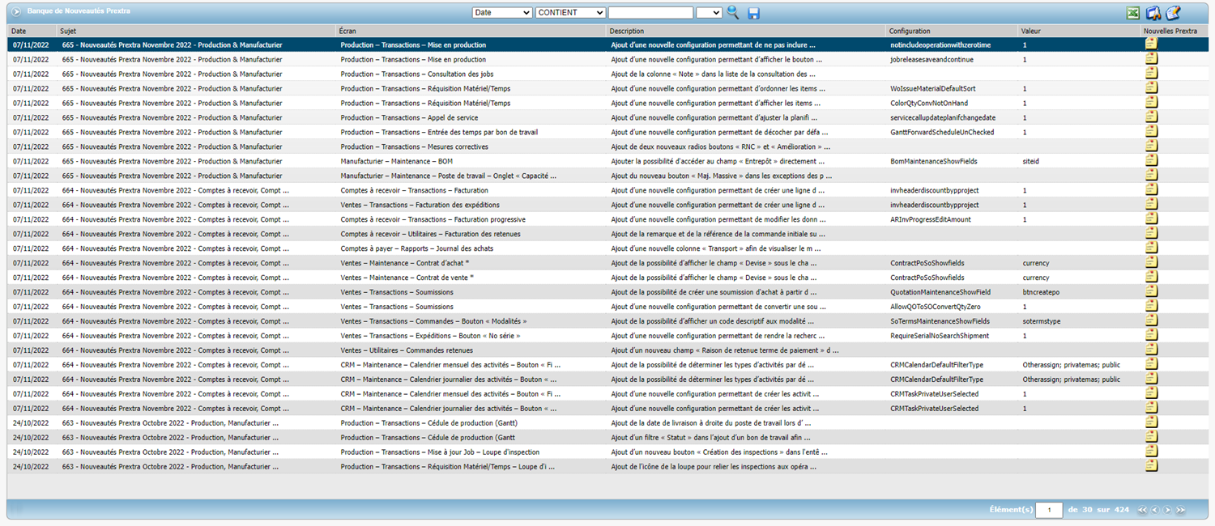
Task: Go to the next page of results
Action: click(1168, 510)
